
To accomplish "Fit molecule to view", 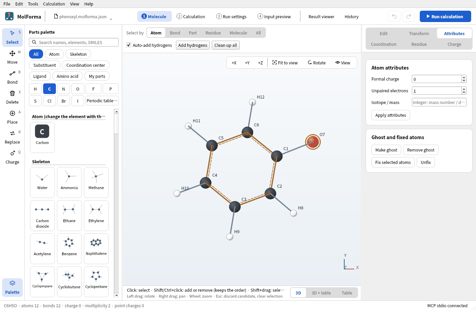I will tap(285, 63).
